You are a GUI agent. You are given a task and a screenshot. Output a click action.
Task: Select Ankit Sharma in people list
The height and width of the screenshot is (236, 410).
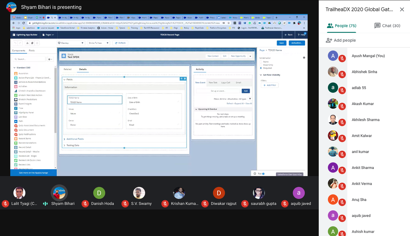363,168
